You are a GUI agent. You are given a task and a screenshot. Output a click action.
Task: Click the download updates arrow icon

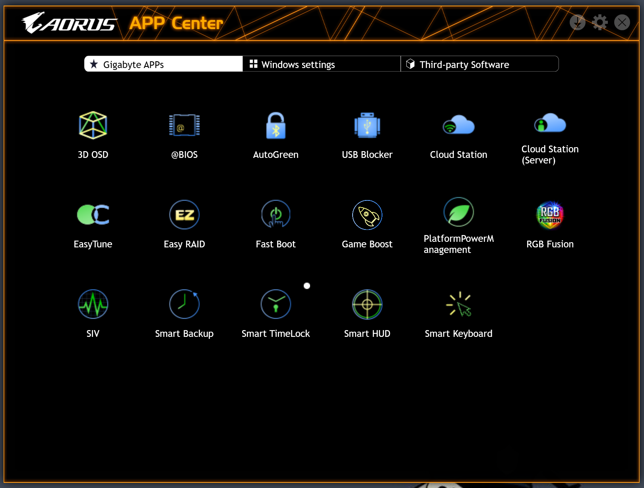tap(578, 22)
